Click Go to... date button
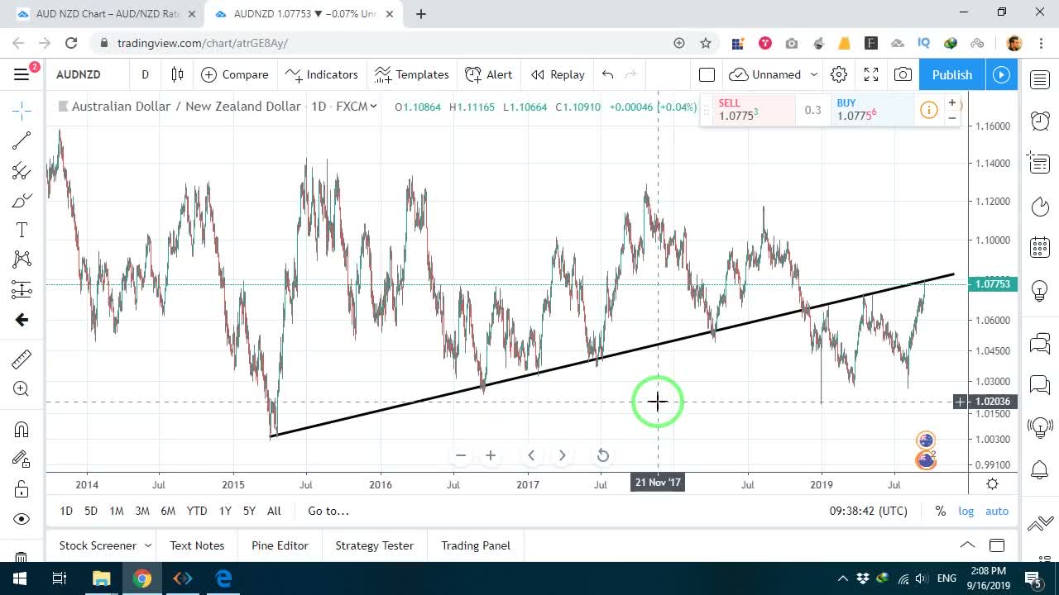This screenshot has width=1059, height=595. click(x=328, y=511)
